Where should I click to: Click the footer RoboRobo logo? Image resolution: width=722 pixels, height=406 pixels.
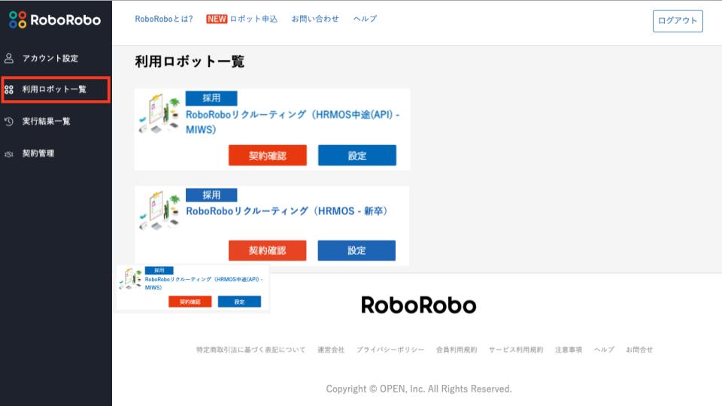(x=419, y=305)
